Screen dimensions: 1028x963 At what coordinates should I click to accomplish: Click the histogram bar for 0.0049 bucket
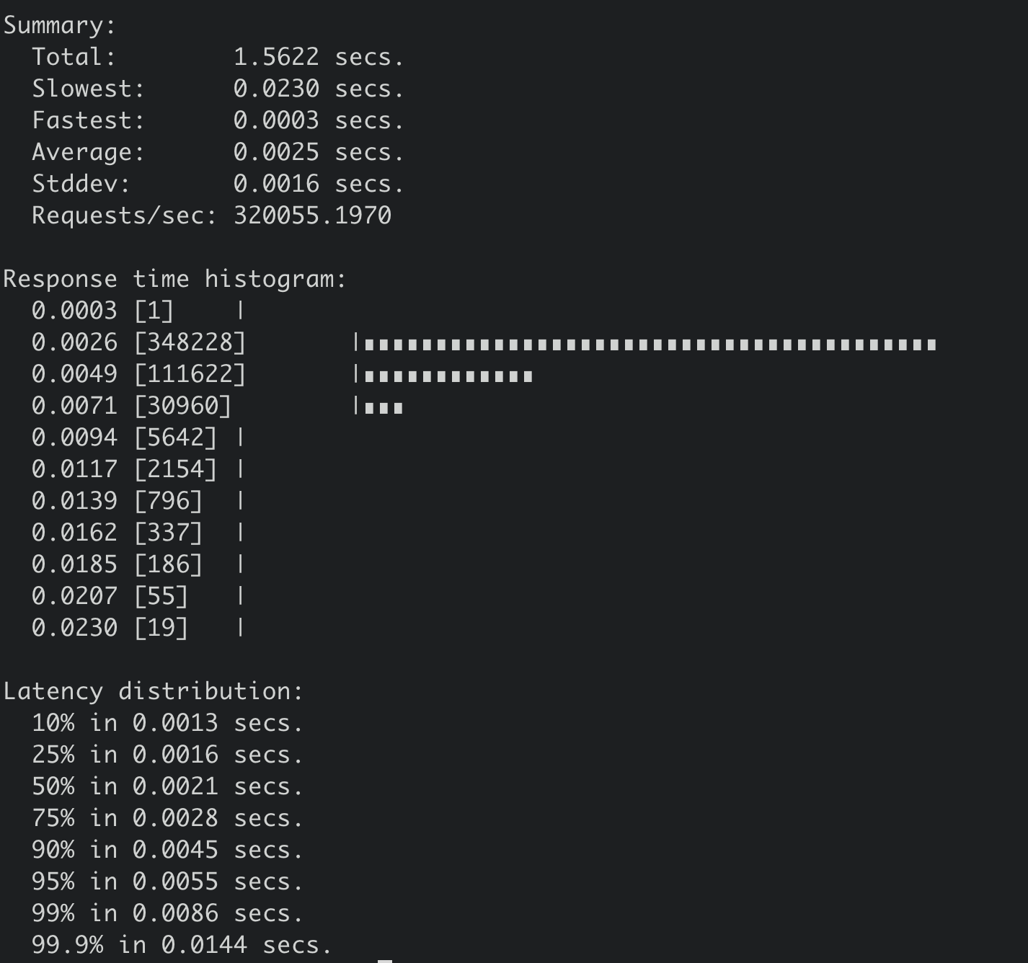(448, 376)
